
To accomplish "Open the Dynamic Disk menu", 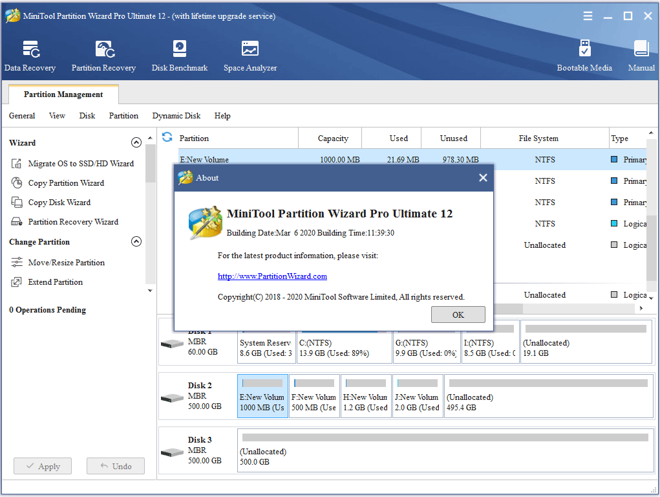I will (176, 116).
